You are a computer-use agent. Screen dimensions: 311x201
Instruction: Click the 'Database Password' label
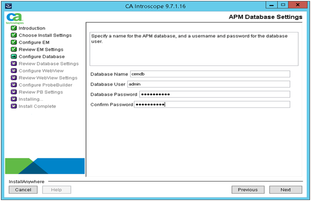click(x=114, y=94)
